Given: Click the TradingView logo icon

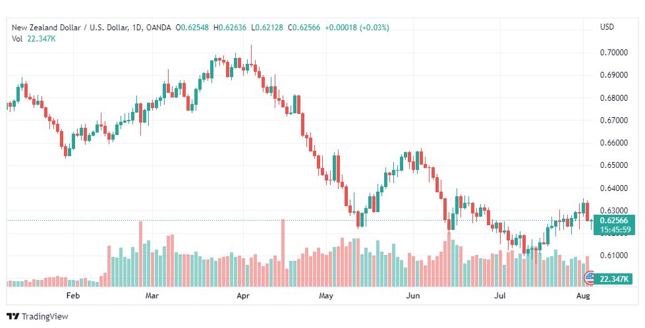Looking at the screenshot, I should coord(13,317).
